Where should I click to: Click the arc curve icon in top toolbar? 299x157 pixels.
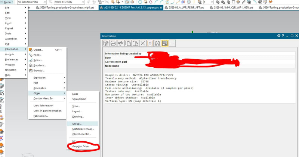[156, 2]
